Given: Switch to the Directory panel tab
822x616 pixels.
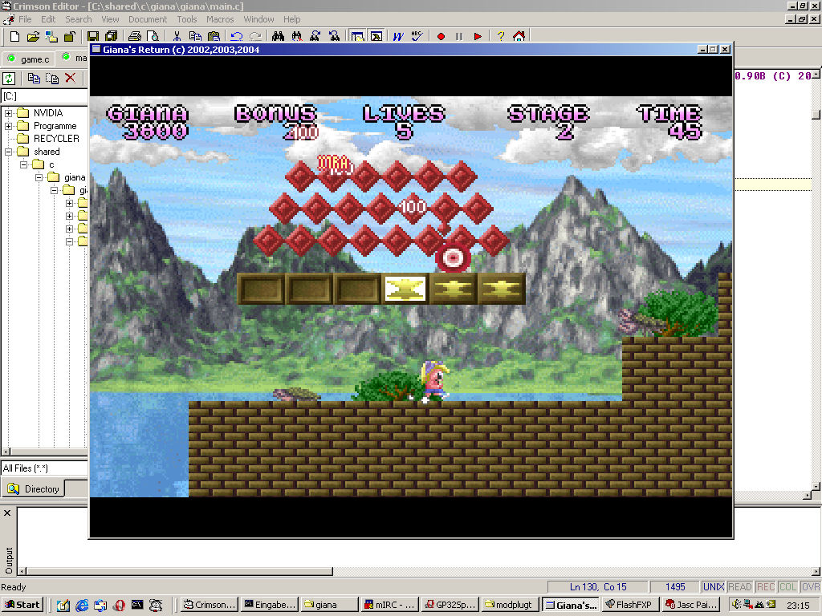Looking at the screenshot, I should click(x=33, y=488).
